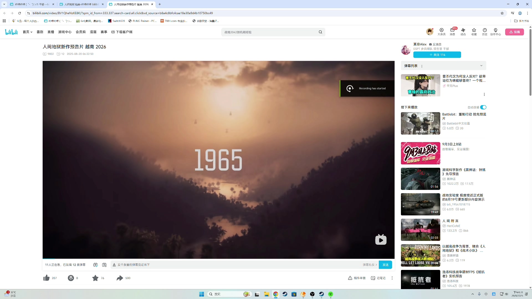Viewport: 532px width, 299px height.
Task: Toggle the 自动连播 autoplay switch
Action: tap(483, 107)
